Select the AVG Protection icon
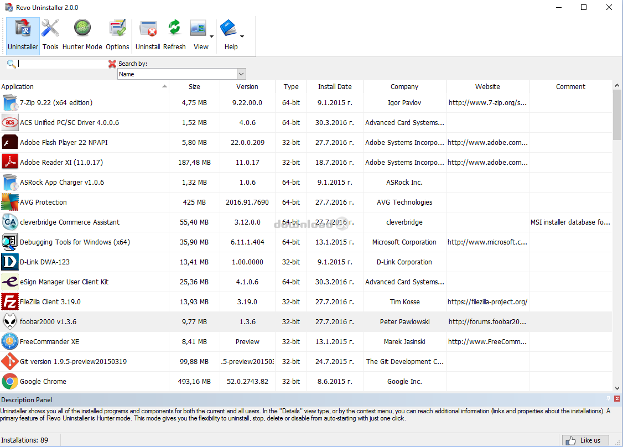Screen dimensions: 623x447 point(10,202)
